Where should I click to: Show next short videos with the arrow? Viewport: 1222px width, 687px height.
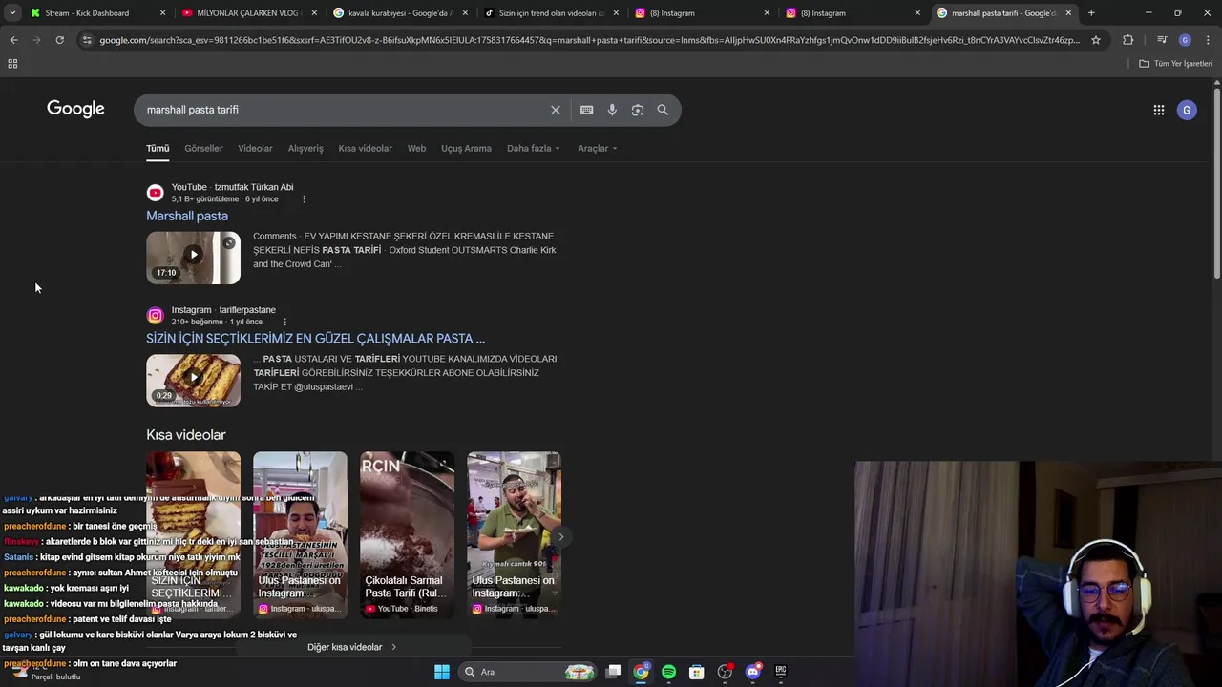[x=560, y=537]
